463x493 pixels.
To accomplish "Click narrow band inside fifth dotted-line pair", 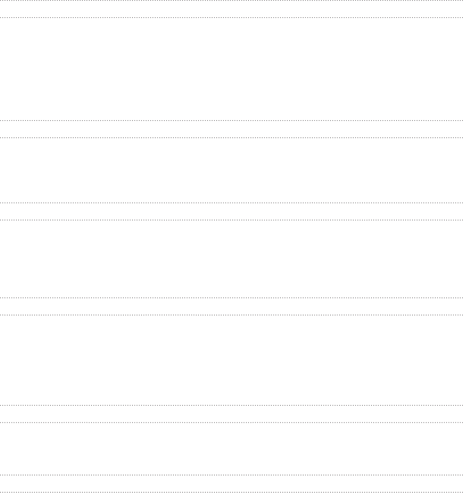I will [231, 414].
